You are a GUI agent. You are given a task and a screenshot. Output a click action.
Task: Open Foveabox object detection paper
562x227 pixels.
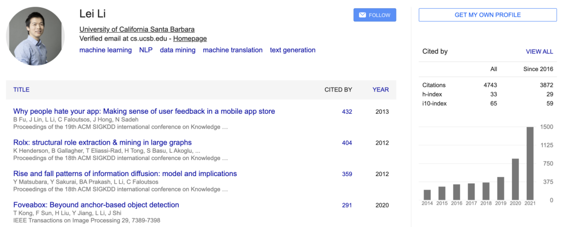(x=96, y=205)
